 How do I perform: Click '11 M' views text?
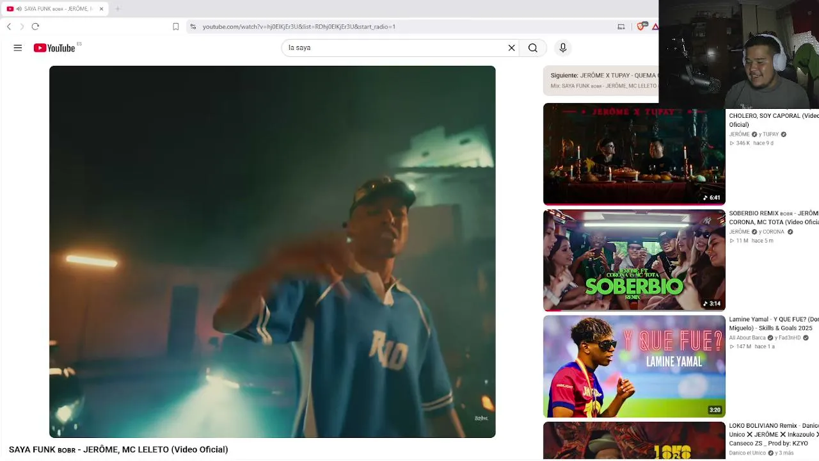point(742,241)
